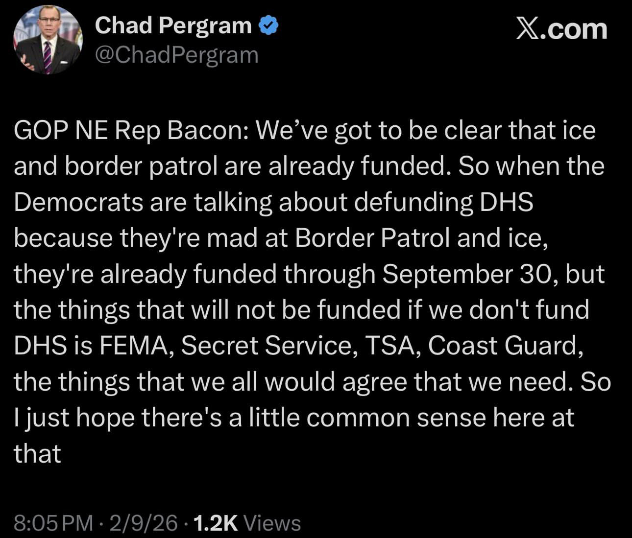632x538 pixels.
Task: Click the 1.2K Views count
Action: point(247,523)
